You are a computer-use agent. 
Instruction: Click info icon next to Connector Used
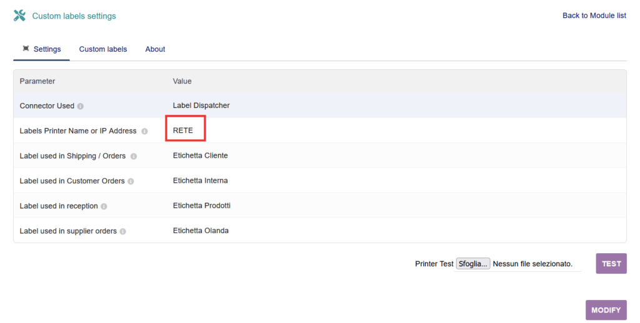[x=81, y=106]
